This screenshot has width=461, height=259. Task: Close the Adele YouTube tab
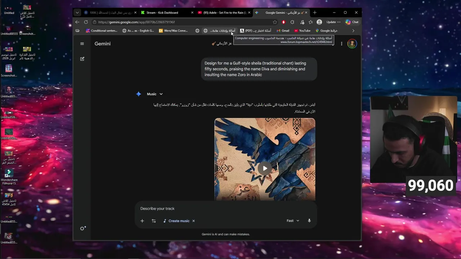click(x=249, y=13)
